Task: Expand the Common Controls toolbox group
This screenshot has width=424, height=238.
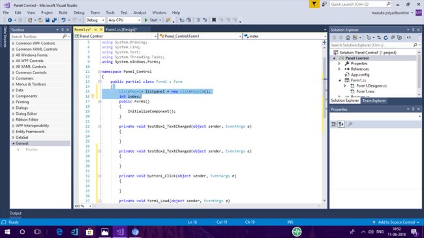Action: tap(31, 72)
